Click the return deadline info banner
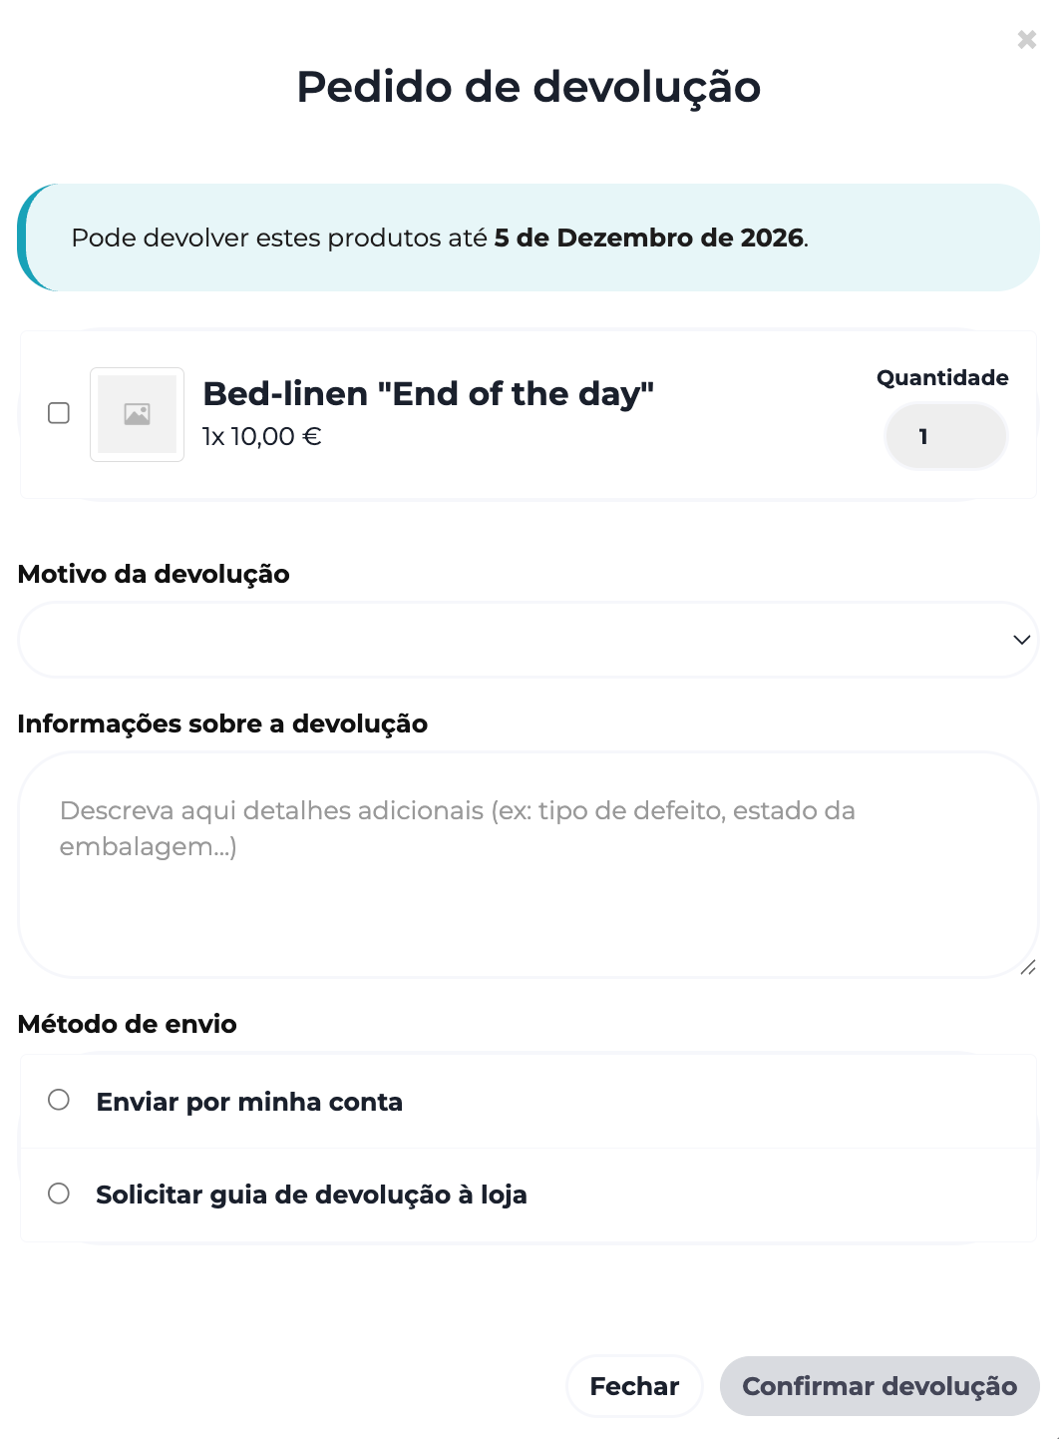 click(x=529, y=238)
